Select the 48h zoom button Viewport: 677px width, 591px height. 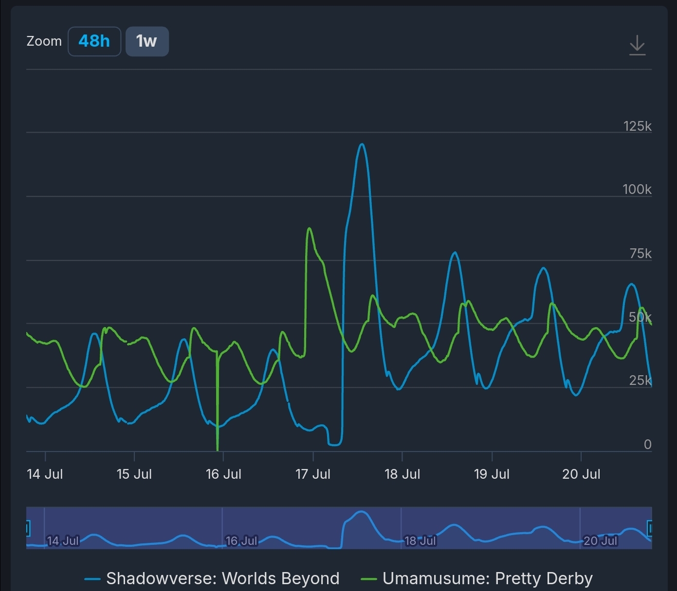coord(94,41)
